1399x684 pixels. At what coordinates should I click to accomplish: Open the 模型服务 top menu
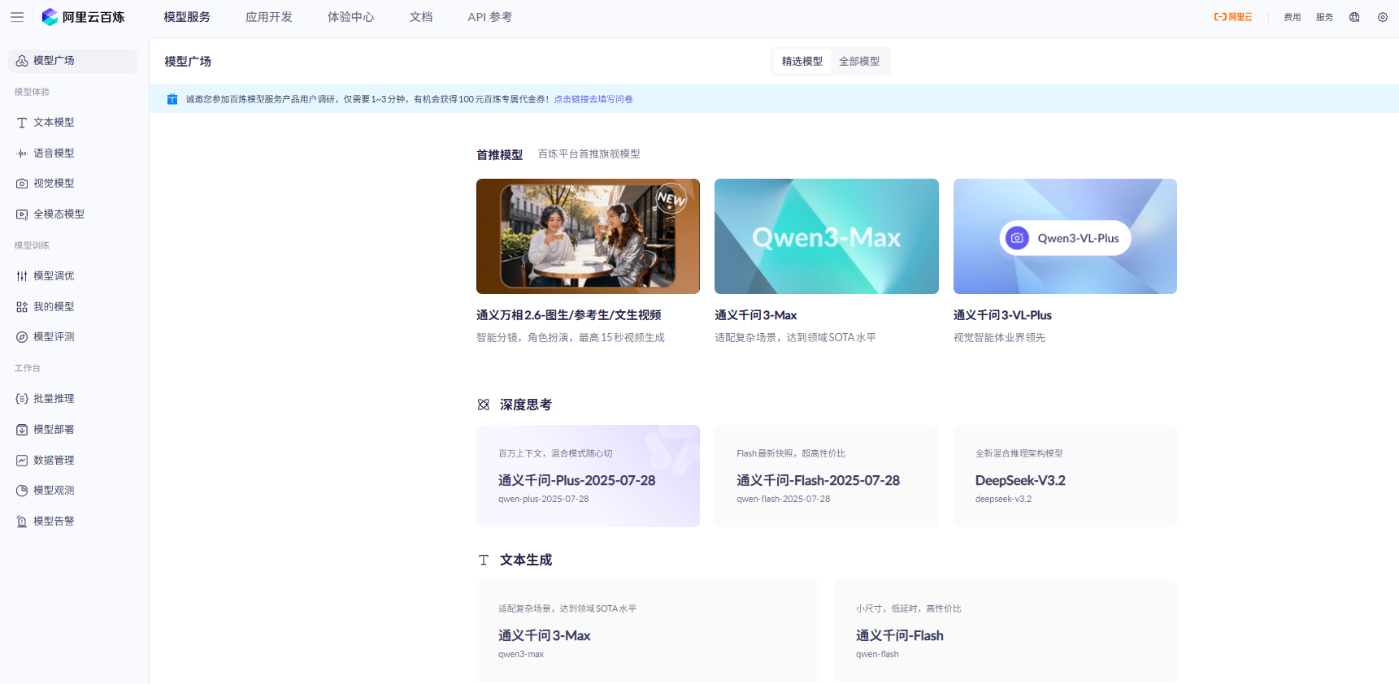click(187, 17)
